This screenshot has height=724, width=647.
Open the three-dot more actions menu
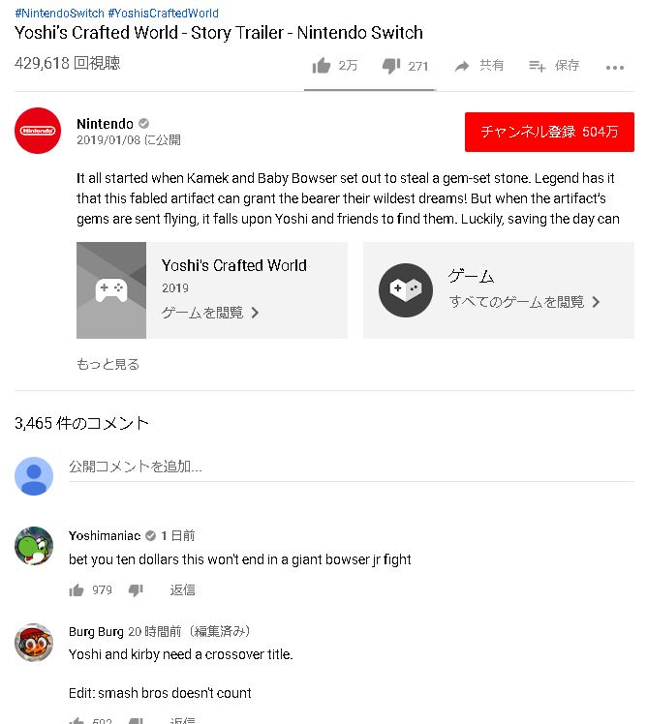pyautogui.click(x=615, y=68)
